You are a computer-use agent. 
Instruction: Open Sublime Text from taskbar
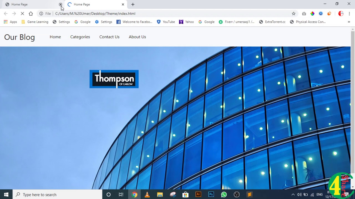(249, 195)
